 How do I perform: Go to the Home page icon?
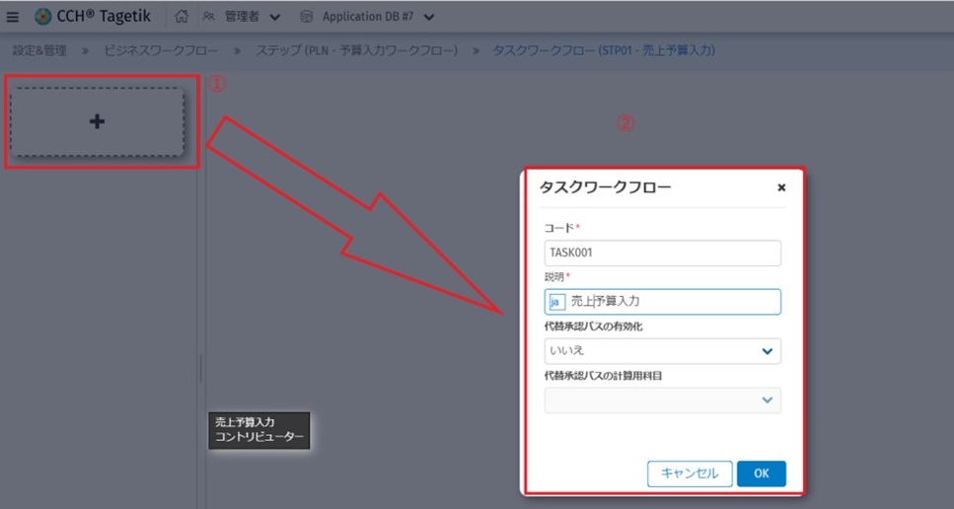[182, 17]
